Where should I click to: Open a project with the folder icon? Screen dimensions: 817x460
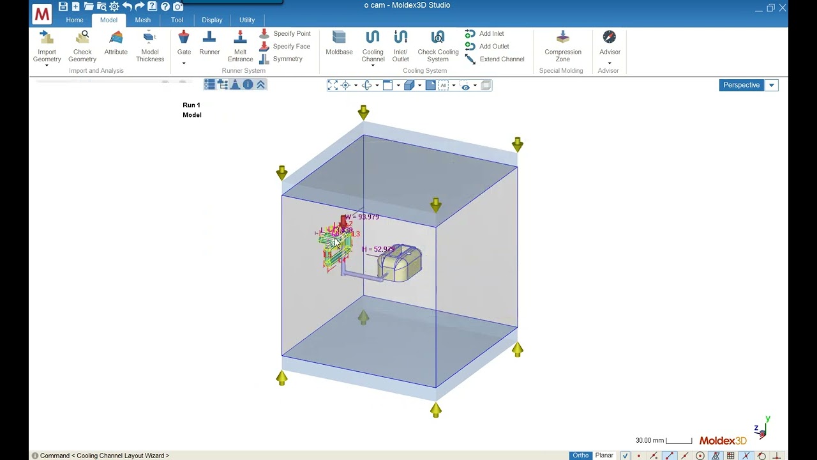coord(89,6)
